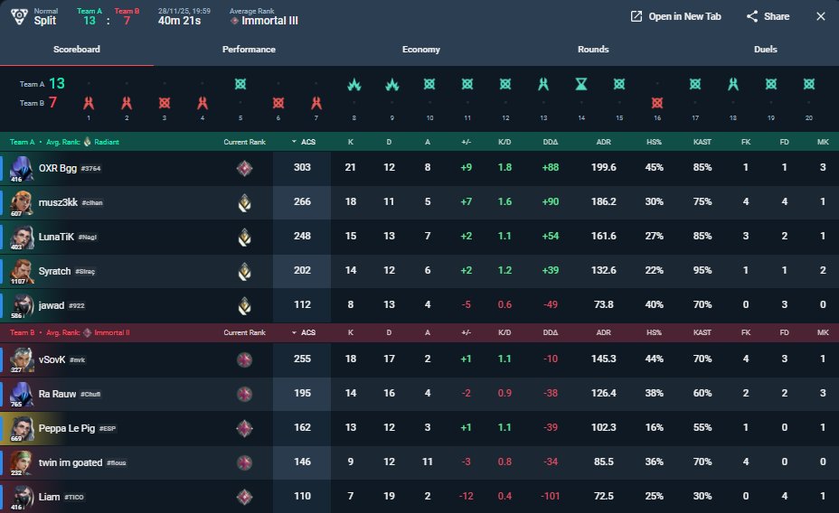This screenshot has height=513, width=839.
Task: Select round 7 spike icon
Action: click(x=316, y=103)
